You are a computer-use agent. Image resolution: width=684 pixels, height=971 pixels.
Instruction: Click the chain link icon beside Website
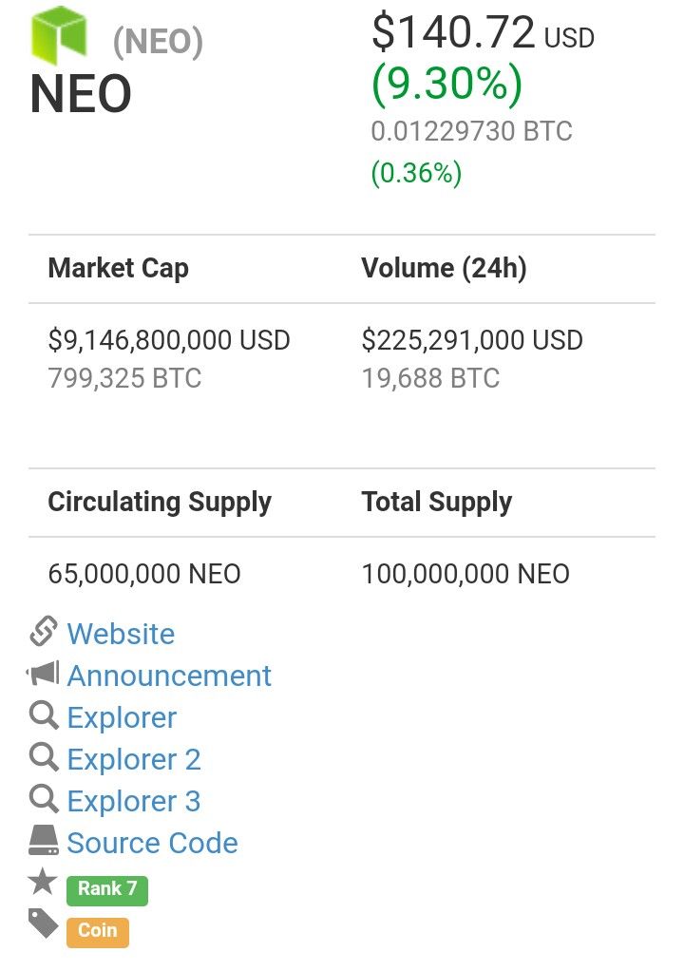click(44, 632)
